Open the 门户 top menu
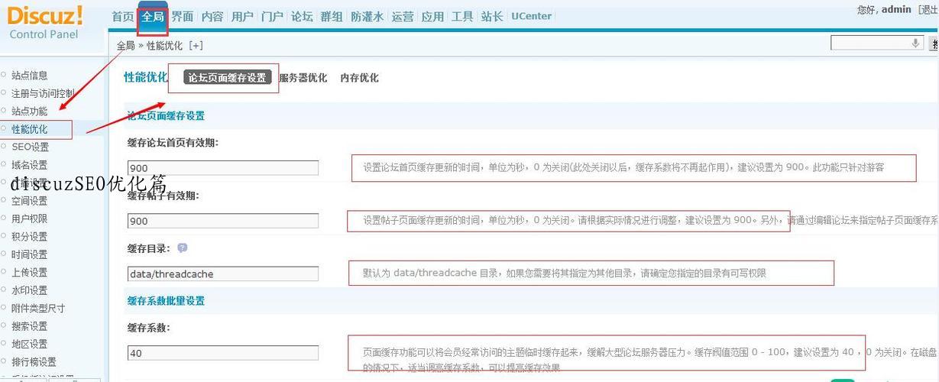The image size is (939, 382). coord(272,16)
